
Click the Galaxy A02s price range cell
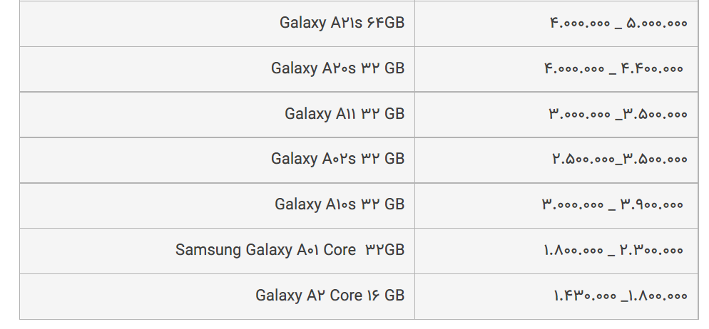tap(556, 160)
